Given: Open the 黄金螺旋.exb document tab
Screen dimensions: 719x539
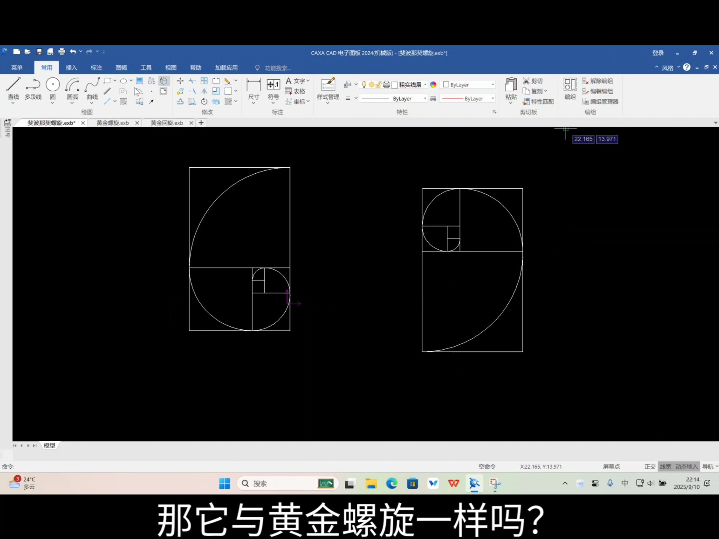Looking at the screenshot, I should pyautogui.click(x=112, y=123).
